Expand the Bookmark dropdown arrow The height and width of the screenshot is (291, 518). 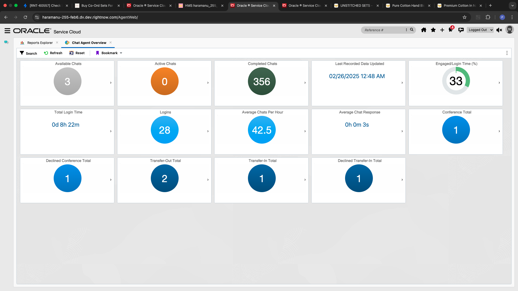121,53
